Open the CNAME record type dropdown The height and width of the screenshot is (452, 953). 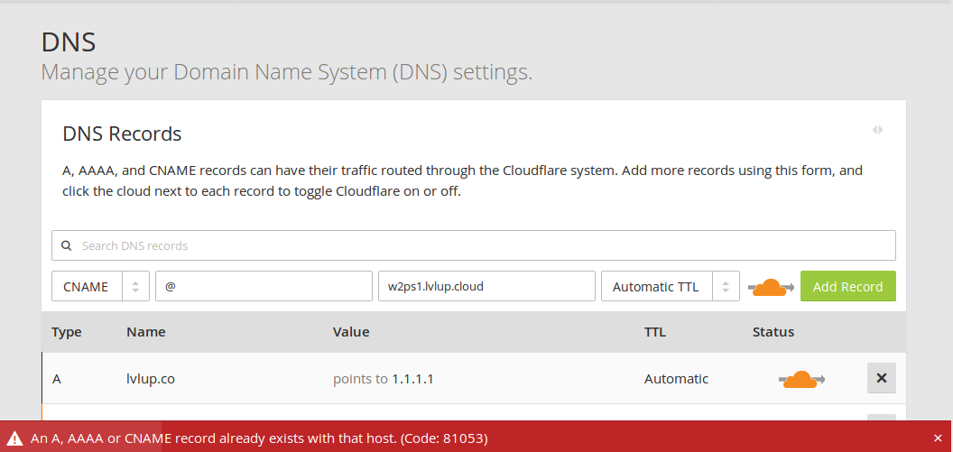pos(100,286)
